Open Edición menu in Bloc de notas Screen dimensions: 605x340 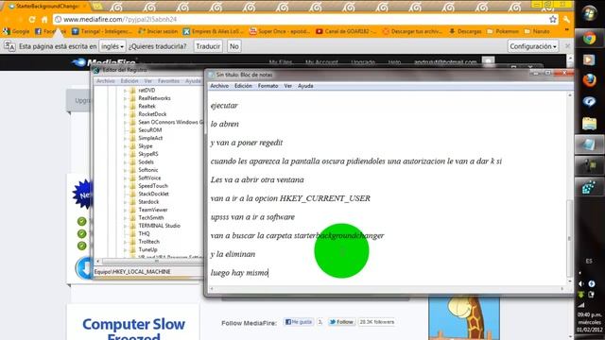coord(243,86)
